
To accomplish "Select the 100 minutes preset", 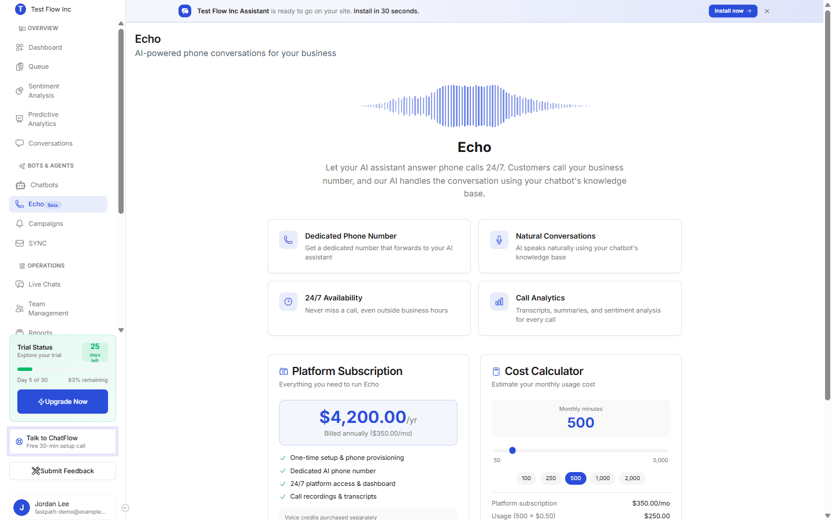I will point(526,478).
